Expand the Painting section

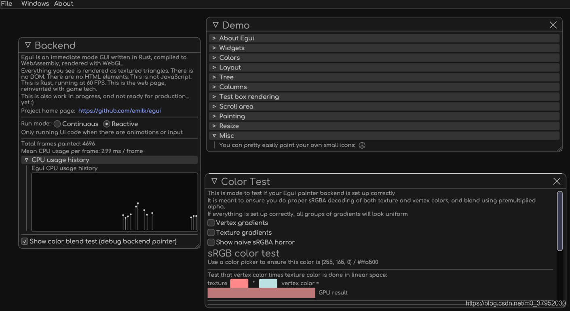pos(384,116)
